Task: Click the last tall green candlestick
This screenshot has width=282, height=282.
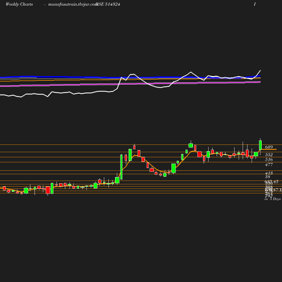Action: tap(261, 145)
